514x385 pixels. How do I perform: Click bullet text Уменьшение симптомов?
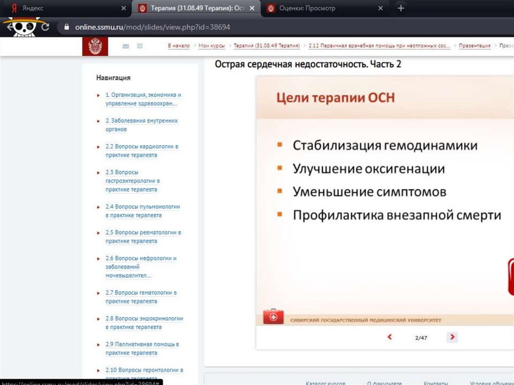369,192
